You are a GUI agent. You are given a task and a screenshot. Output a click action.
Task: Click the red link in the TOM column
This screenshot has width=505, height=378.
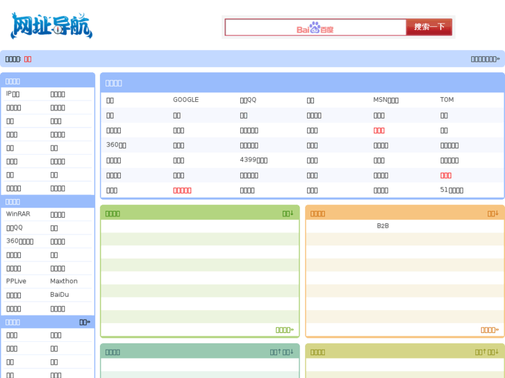pyautogui.click(x=446, y=175)
